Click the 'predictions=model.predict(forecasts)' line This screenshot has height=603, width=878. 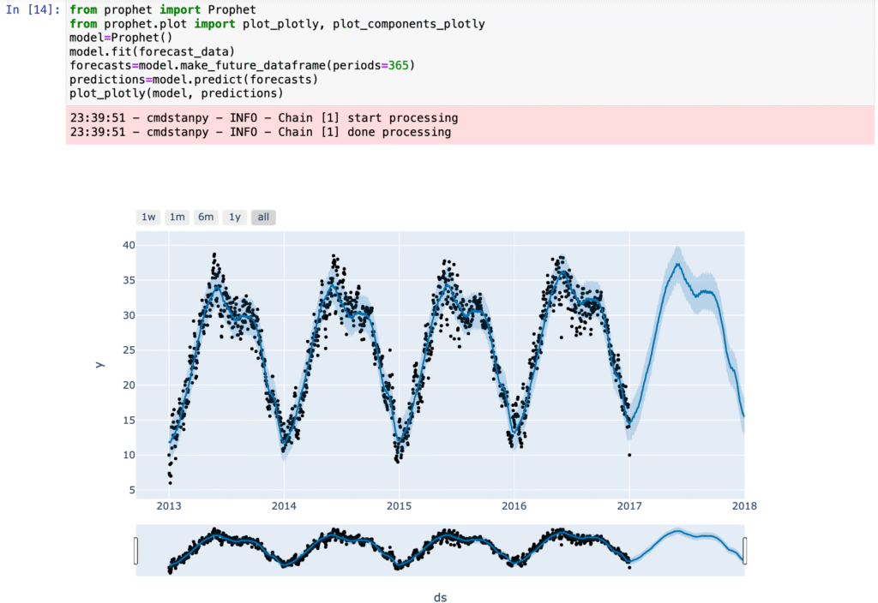tap(194, 80)
